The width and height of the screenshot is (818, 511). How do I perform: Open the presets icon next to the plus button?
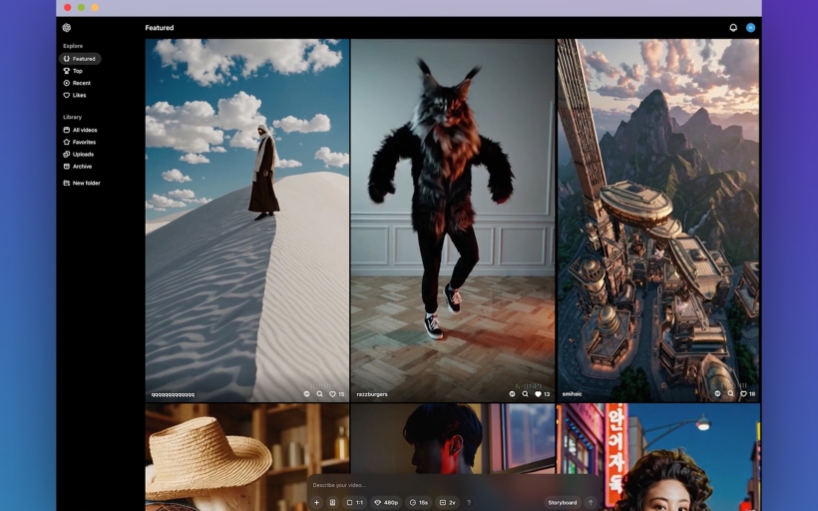332,502
